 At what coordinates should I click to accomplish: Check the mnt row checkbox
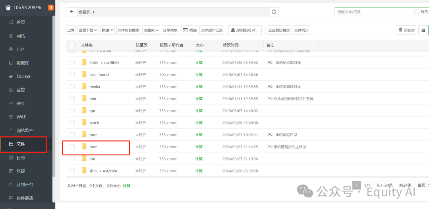point(72,99)
